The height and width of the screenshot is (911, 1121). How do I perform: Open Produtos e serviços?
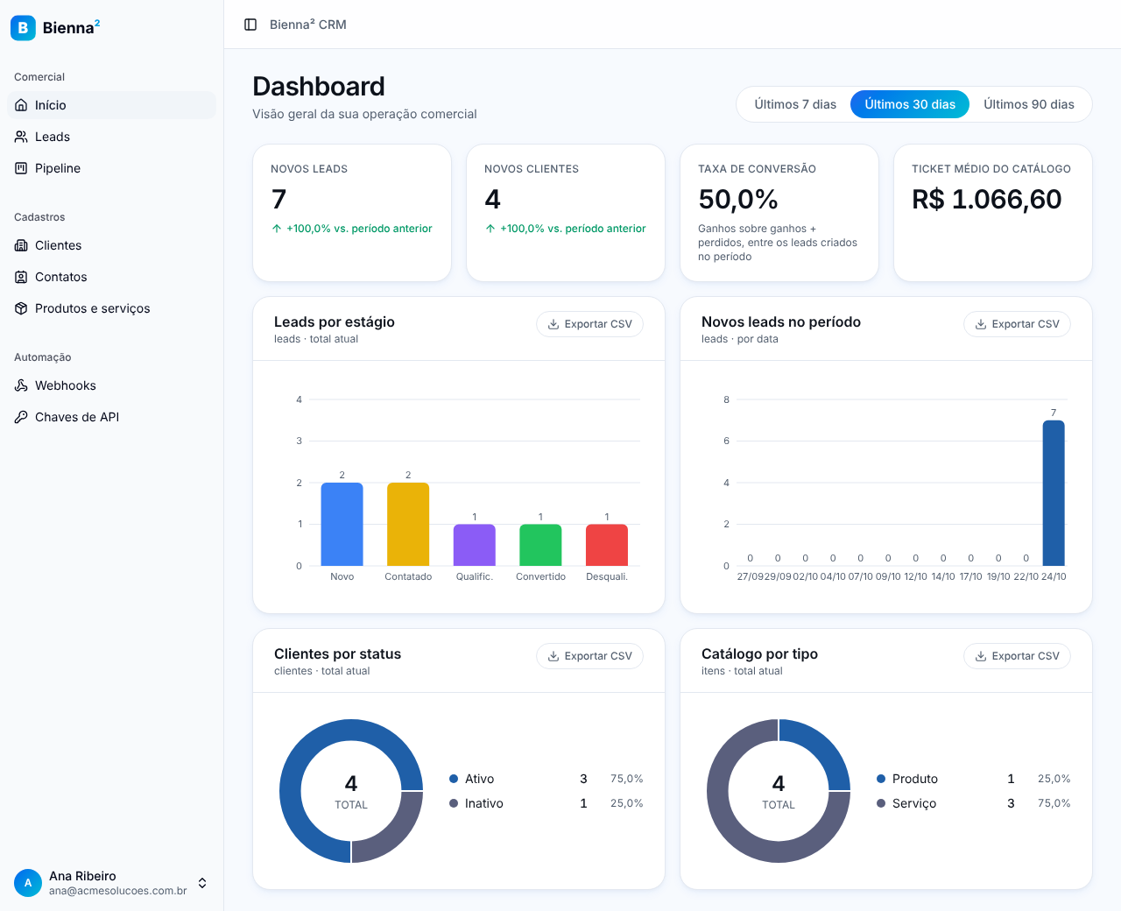tap(111, 308)
